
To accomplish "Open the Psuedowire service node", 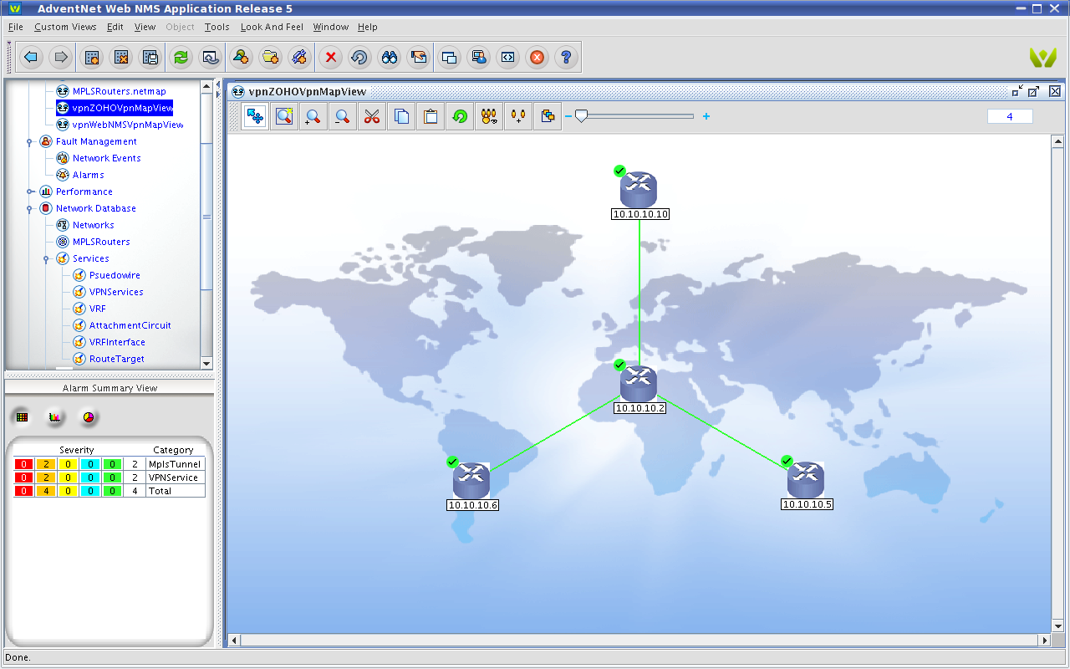I will coord(115,275).
